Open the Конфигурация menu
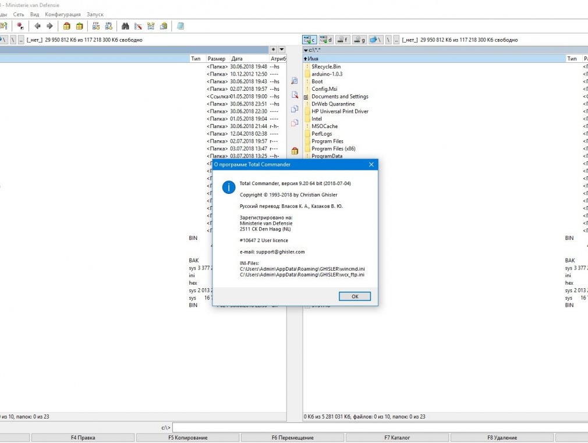The height and width of the screenshot is (443, 588). click(63, 14)
